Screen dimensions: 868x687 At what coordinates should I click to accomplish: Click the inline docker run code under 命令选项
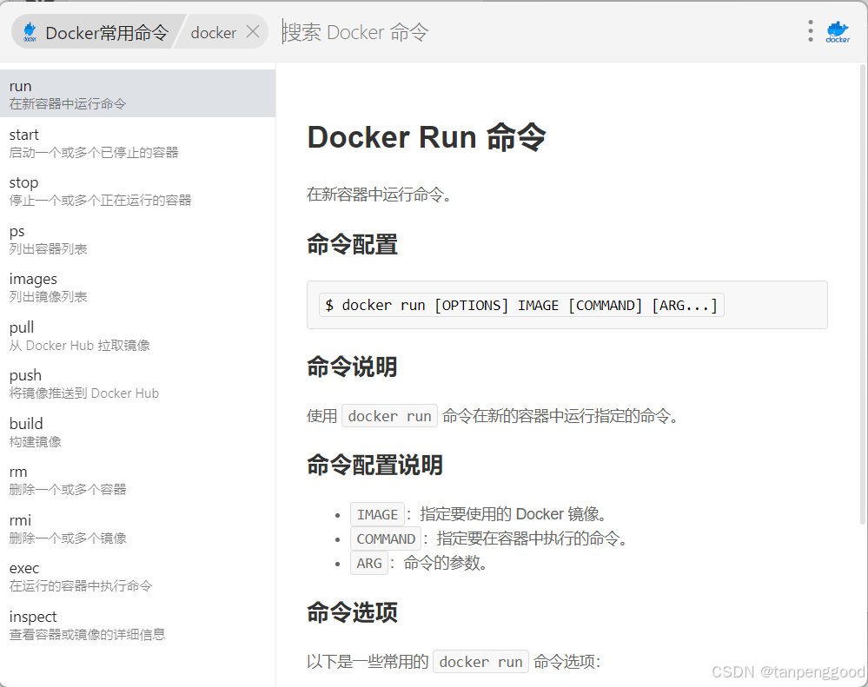point(481,662)
